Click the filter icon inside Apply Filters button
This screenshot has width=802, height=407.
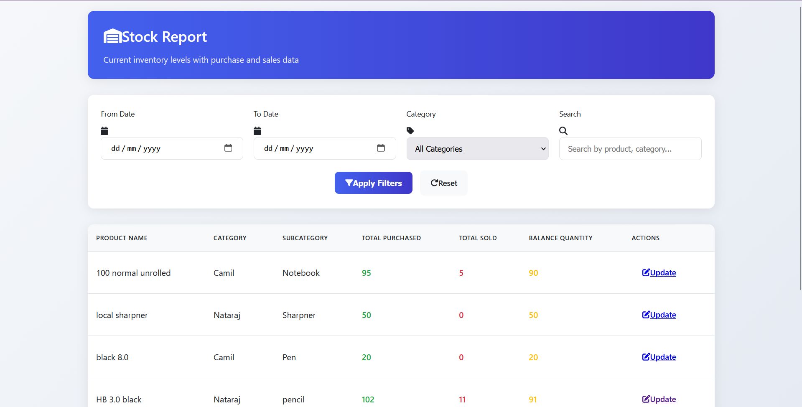click(x=349, y=183)
